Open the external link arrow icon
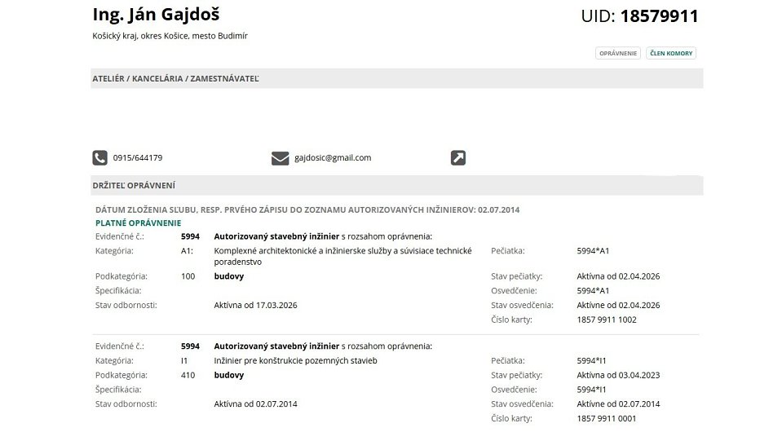This screenshot has width=760, height=441. [x=458, y=158]
